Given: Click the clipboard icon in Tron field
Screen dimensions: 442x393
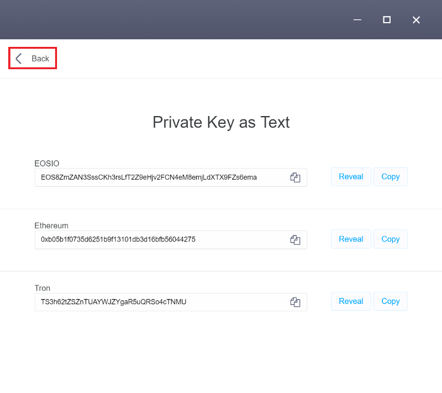Looking at the screenshot, I should 295,302.
